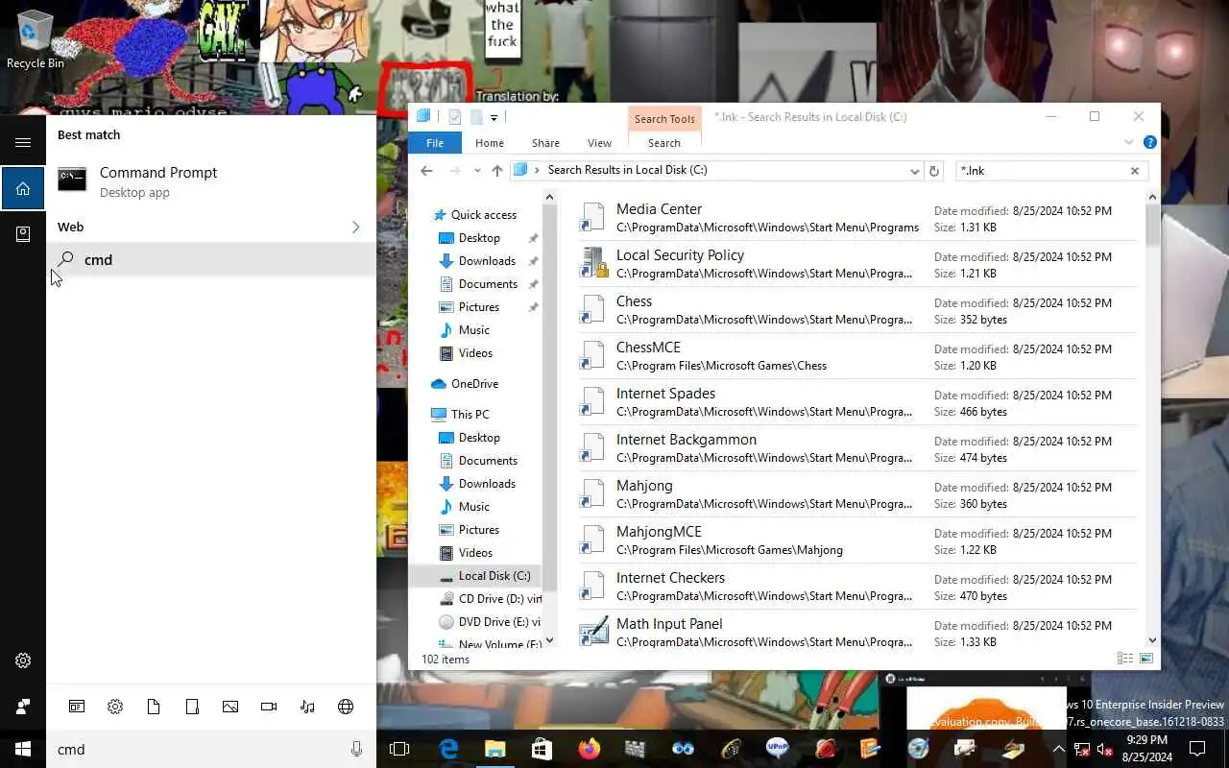Viewport: 1229px width, 768px height.
Task: Click Explorer New Folder quick access icon
Action: [x=475, y=117]
